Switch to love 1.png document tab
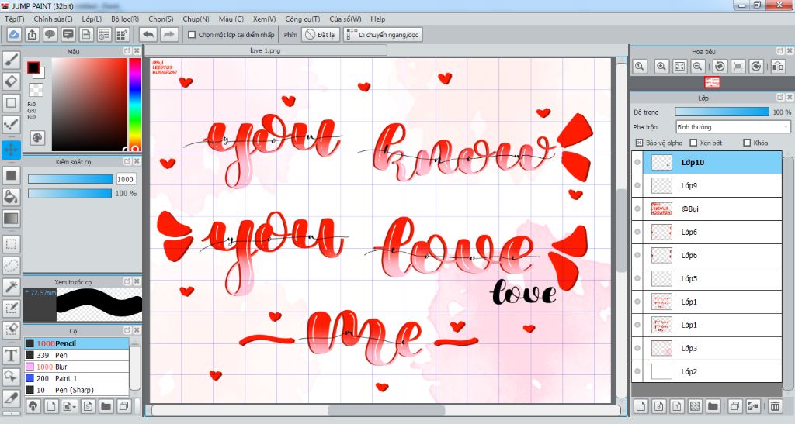 (x=266, y=50)
